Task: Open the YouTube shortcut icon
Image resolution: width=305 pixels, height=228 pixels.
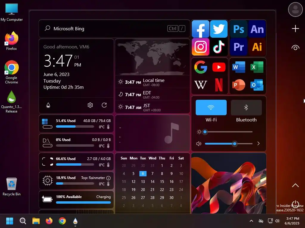Action: 219,67
